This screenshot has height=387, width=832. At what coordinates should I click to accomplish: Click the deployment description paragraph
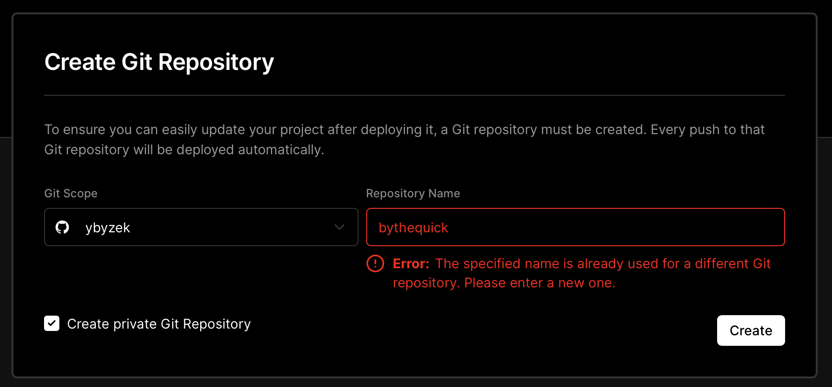pyautogui.click(x=405, y=139)
